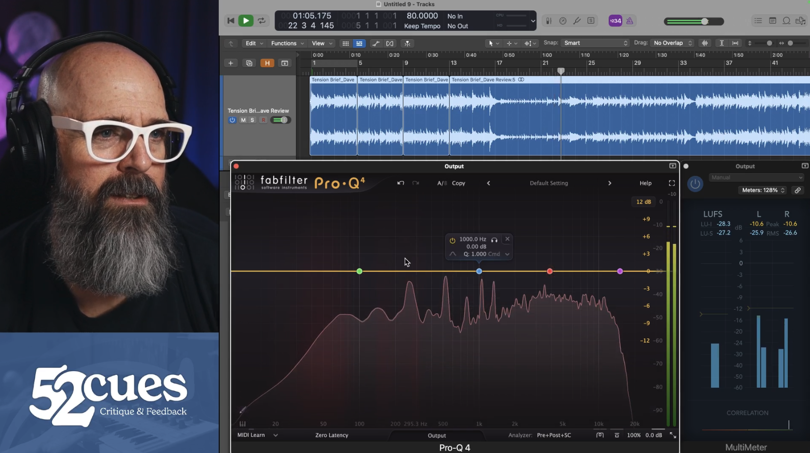This screenshot has height=453, width=810.
Task: Open the Smart Controls dial icon
Action: pyautogui.click(x=563, y=21)
